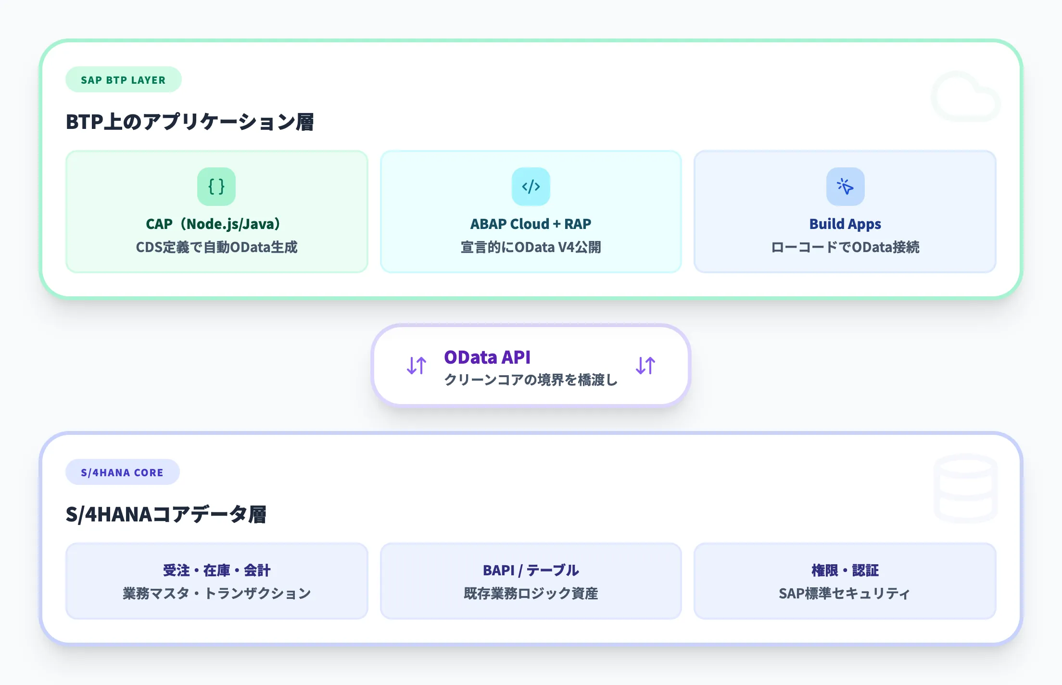Image resolution: width=1062 pixels, height=685 pixels.
Task: Click the クリーンコアの境界を橋渡し text
Action: pos(530,380)
